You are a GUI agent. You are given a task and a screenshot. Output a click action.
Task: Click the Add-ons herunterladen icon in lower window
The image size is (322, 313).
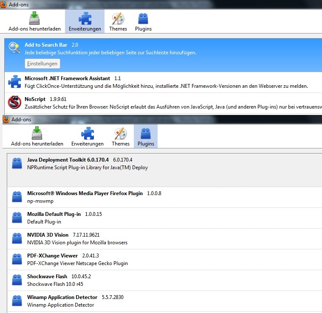tap(37, 133)
